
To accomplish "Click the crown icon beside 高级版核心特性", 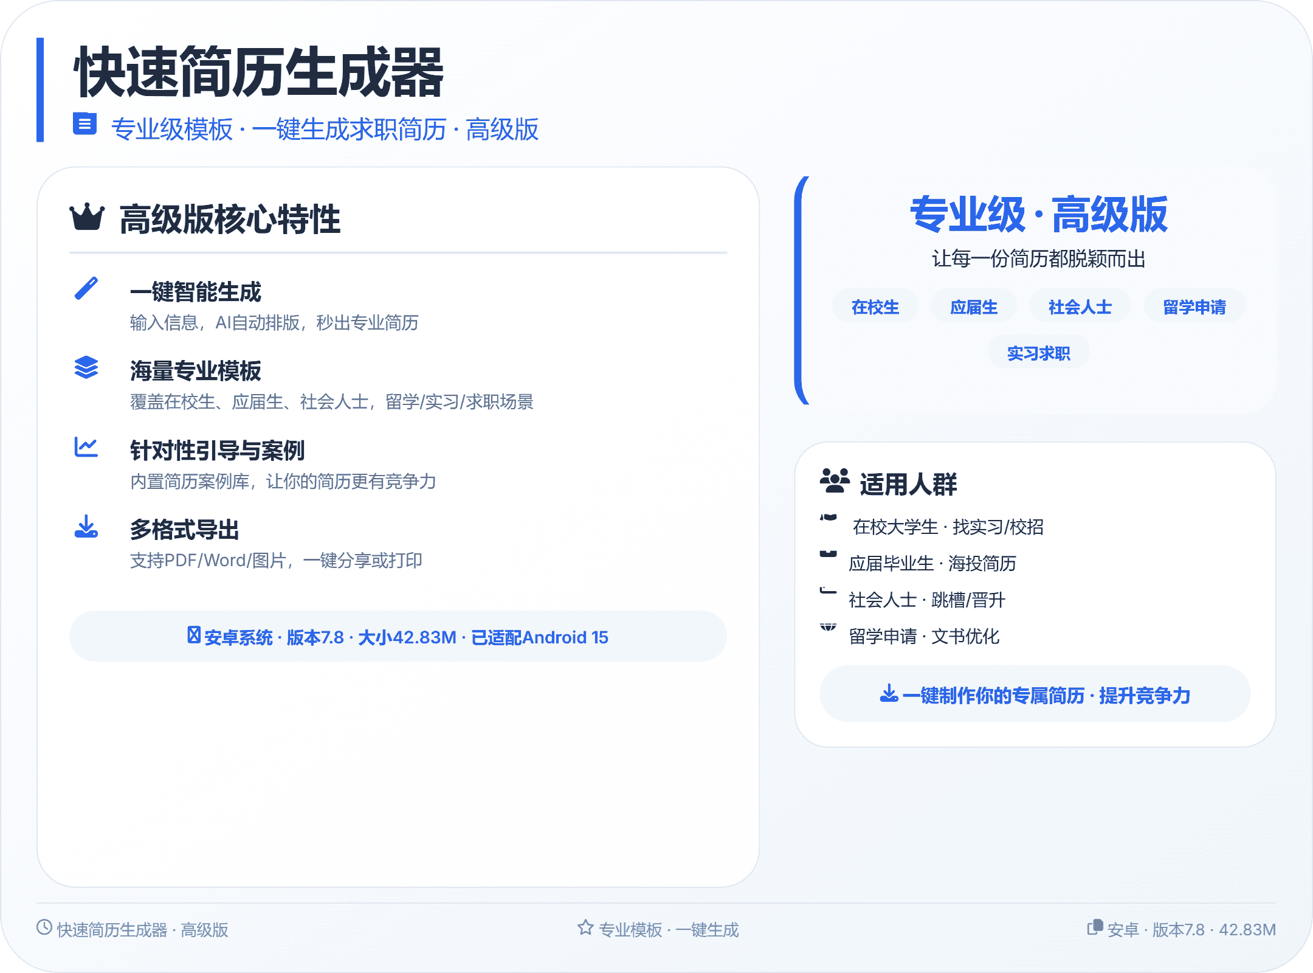I will [87, 218].
